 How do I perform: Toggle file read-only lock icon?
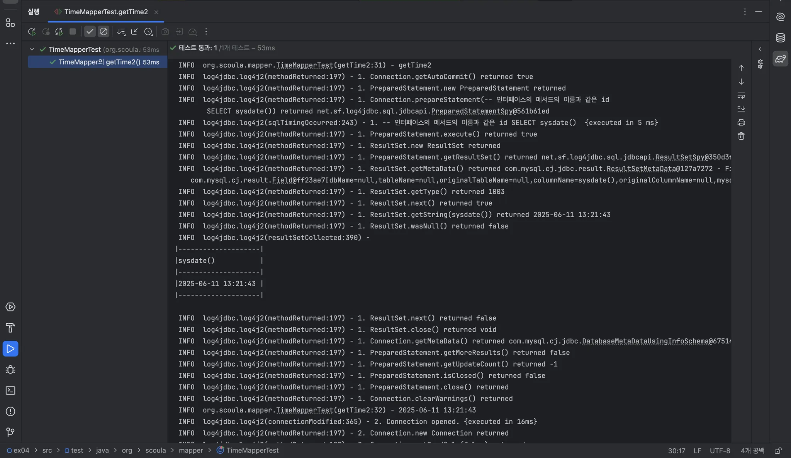click(x=778, y=451)
